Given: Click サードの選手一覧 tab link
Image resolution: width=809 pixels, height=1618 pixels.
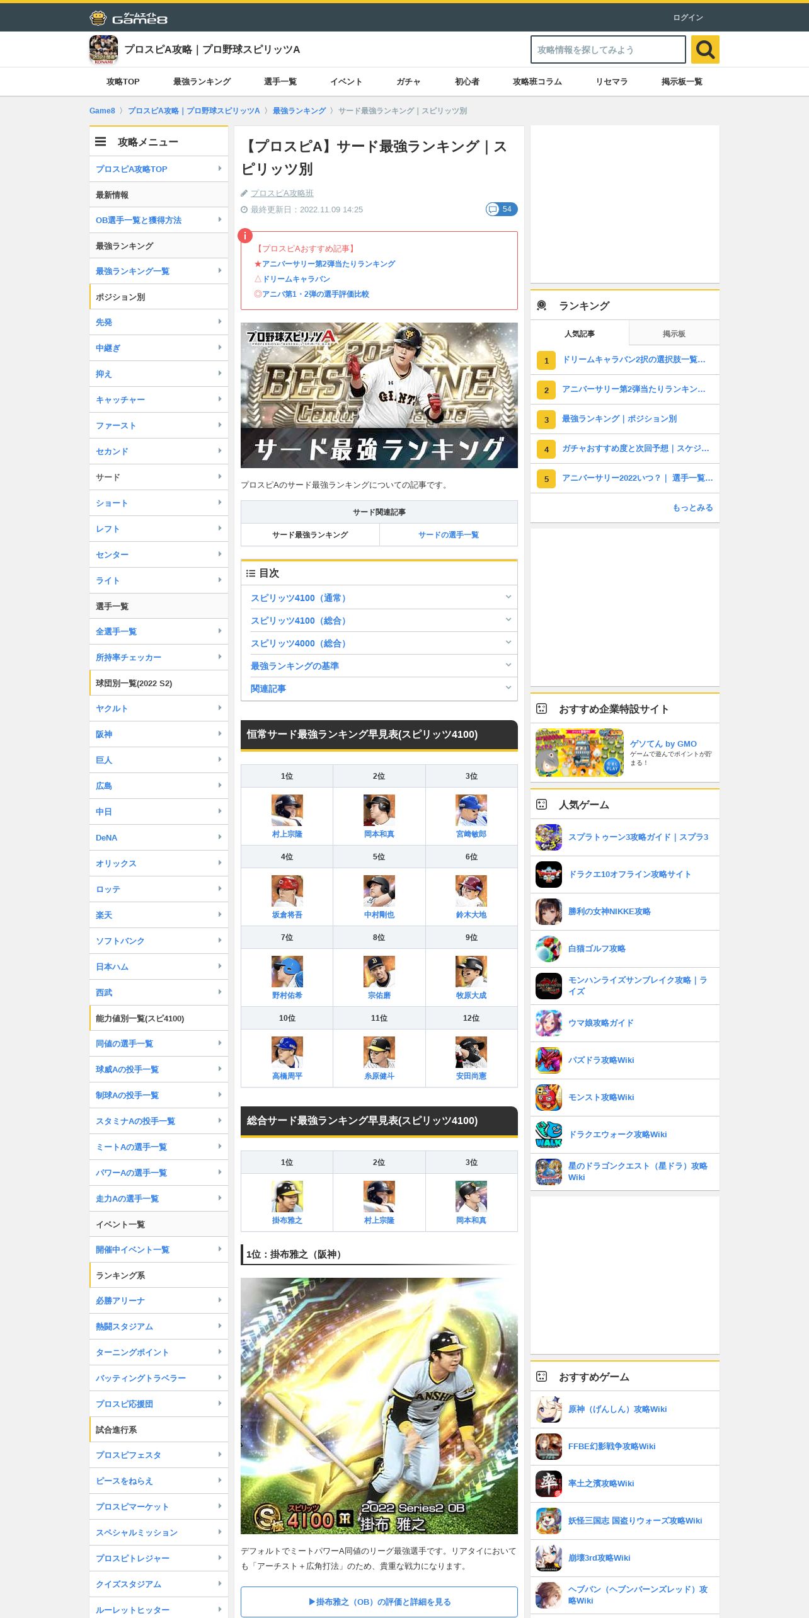Looking at the screenshot, I should click(449, 535).
